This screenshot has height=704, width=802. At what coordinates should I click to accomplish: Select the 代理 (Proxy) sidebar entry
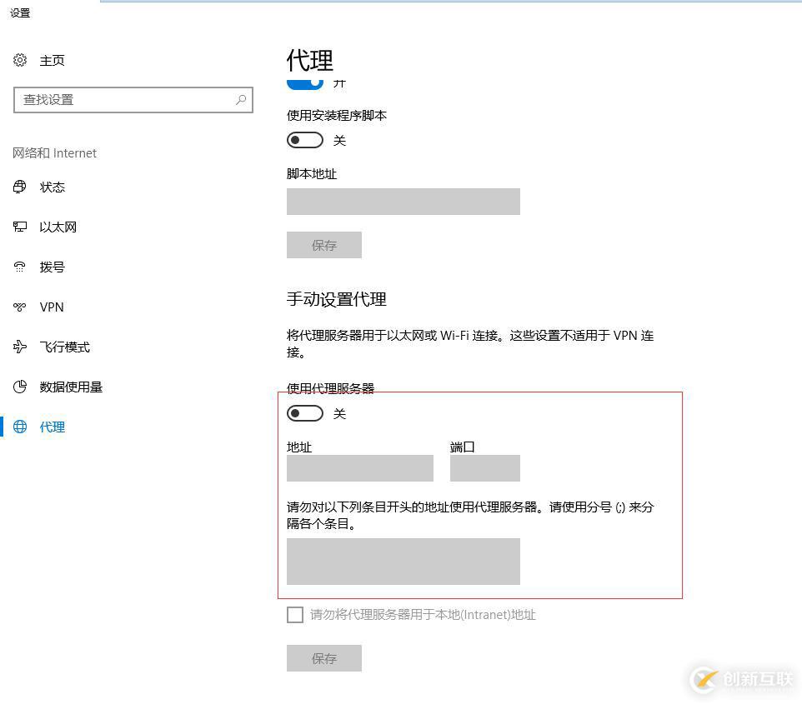(x=52, y=427)
